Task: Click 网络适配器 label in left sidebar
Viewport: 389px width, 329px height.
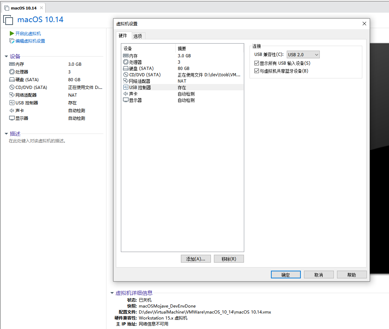Action: pyautogui.click(x=26, y=95)
